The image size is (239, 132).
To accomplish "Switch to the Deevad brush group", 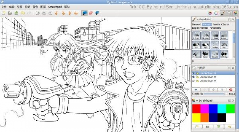I will [x=197, y=24].
